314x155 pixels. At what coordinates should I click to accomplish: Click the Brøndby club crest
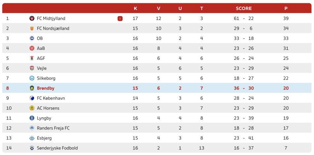coord(32,88)
